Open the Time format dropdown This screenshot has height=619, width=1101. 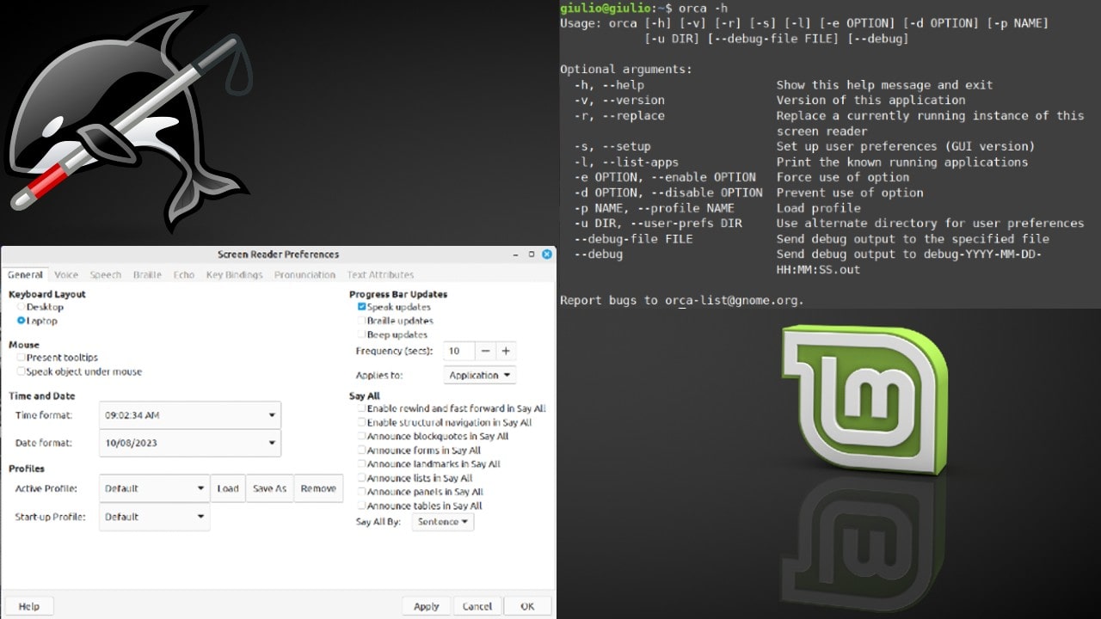pos(190,415)
